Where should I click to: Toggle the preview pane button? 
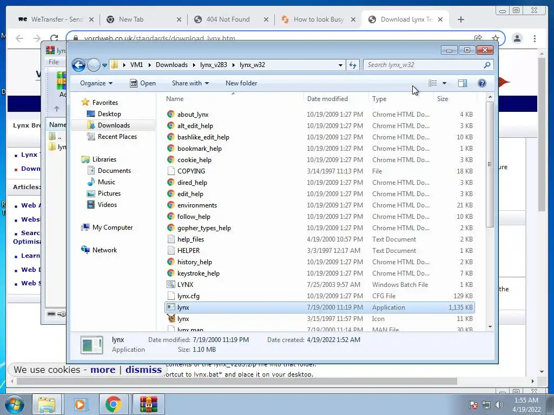click(x=463, y=83)
